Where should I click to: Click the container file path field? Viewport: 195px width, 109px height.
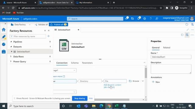tap(65, 81)
